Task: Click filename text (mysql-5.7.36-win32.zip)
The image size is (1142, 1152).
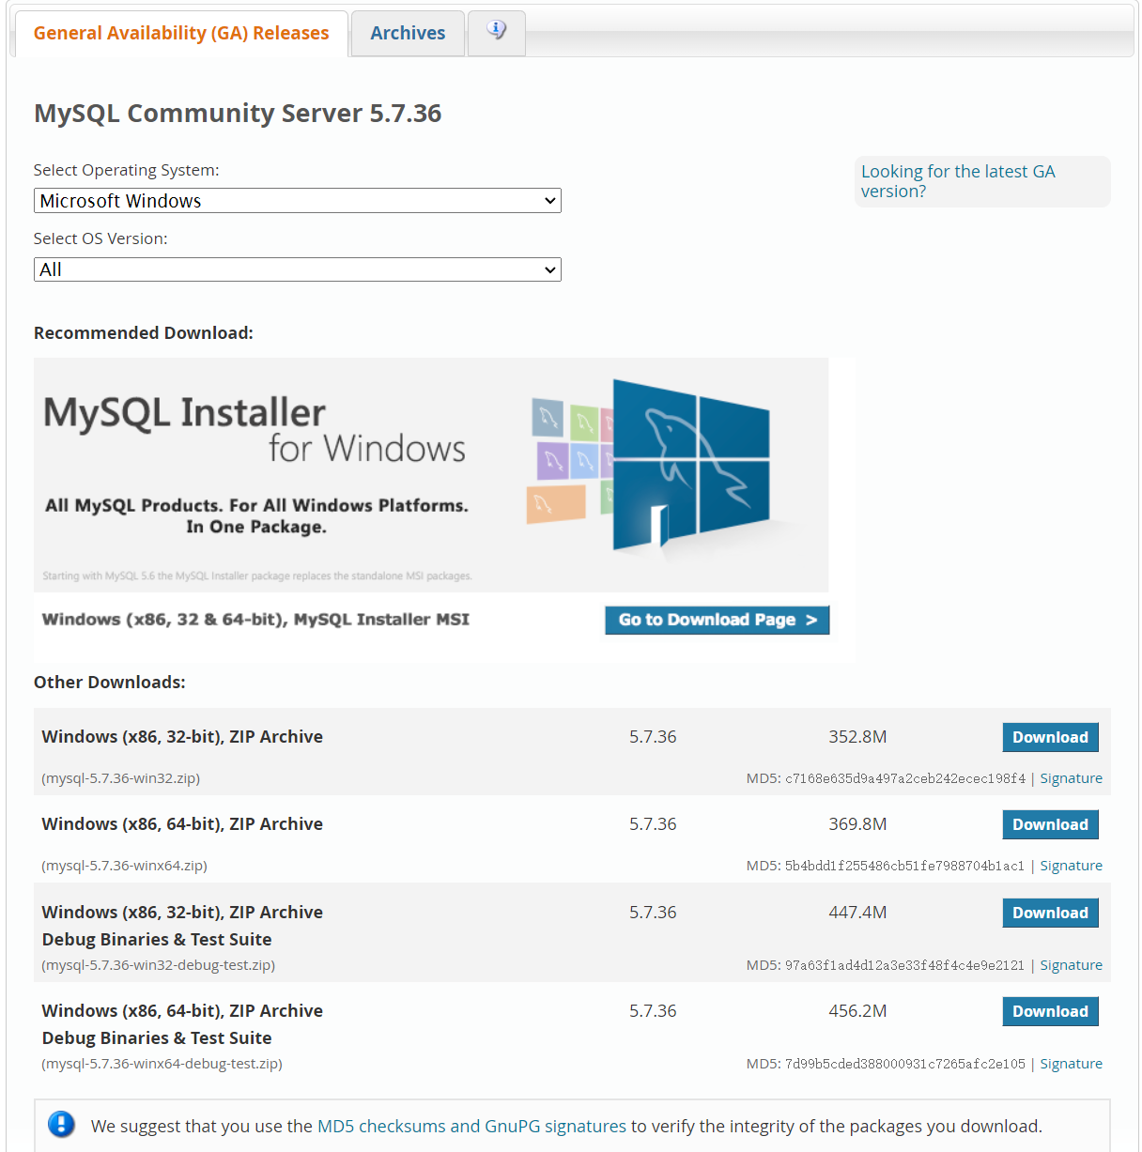Action: (x=121, y=778)
